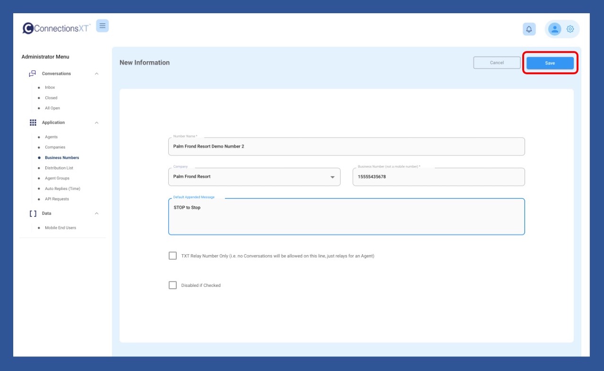This screenshot has height=371, width=604.
Task: Click the Data brackets icon
Action: 33,214
